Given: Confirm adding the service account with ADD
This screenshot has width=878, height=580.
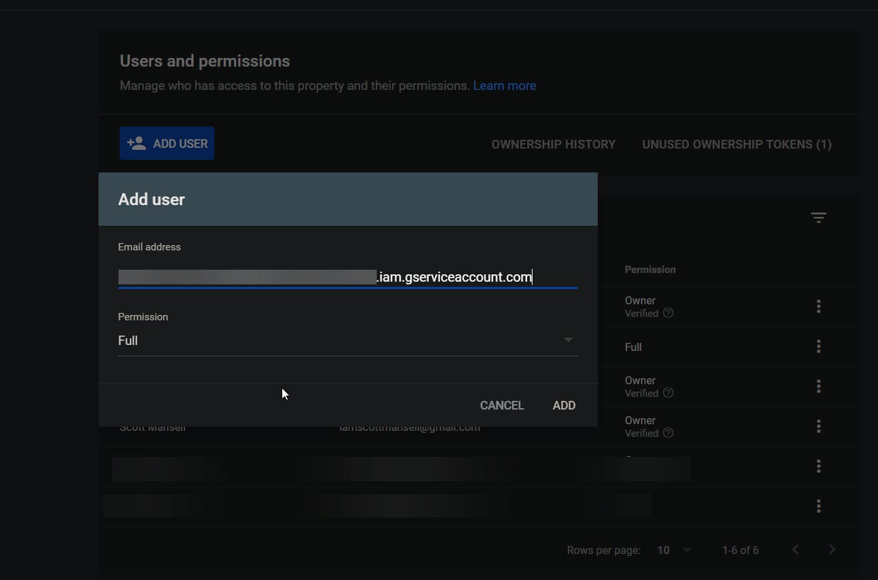Looking at the screenshot, I should coord(563,405).
